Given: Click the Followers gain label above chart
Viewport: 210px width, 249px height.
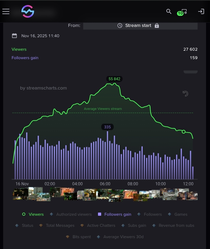Looking at the screenshot, I should coord(25,58).
